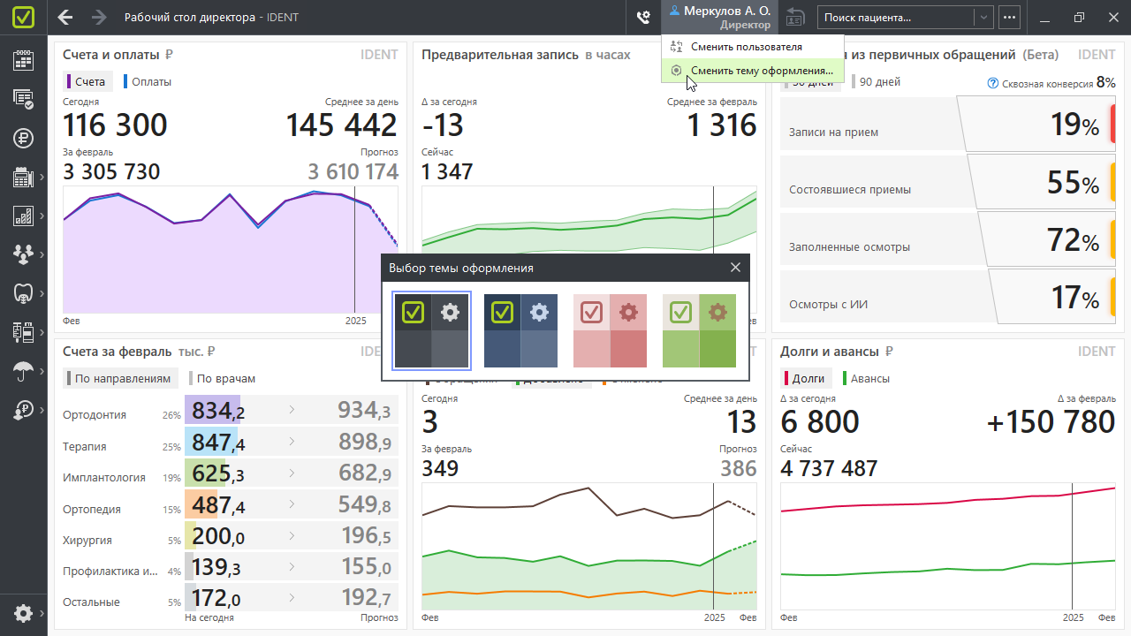Expand the umbrella sidebar submenu chevron
The image size is (1131, 636).
(42, 371)
